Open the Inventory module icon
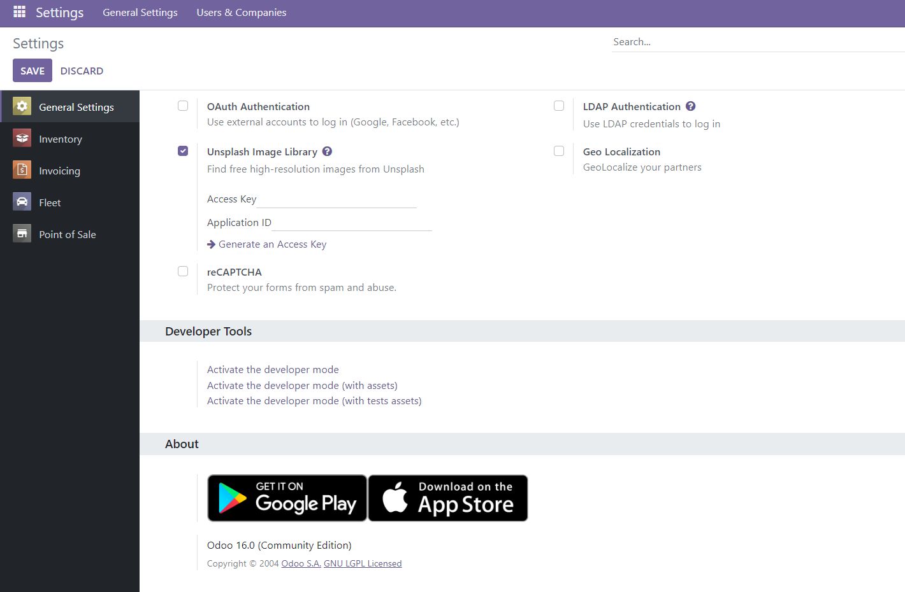The width and height of the screenshot is (905, 592). pyautogui.click(x=22, y=138)
